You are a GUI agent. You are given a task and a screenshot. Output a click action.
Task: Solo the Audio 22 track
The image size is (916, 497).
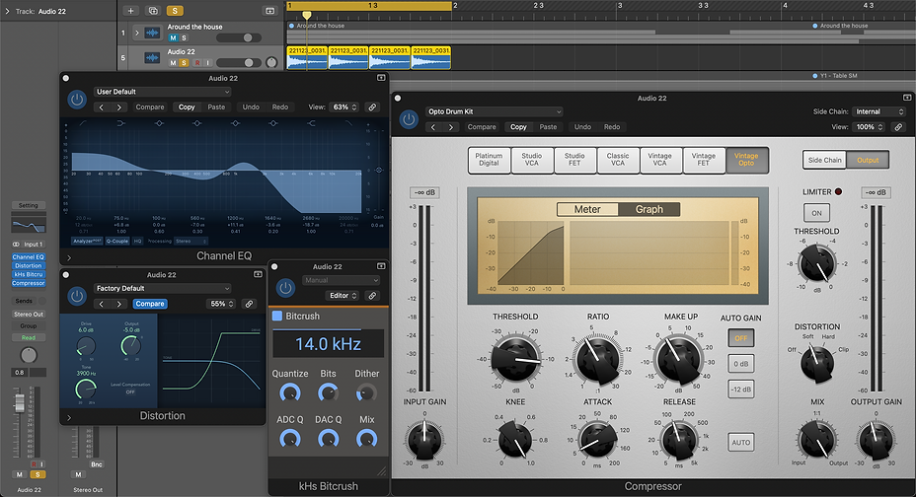[184, 63]
